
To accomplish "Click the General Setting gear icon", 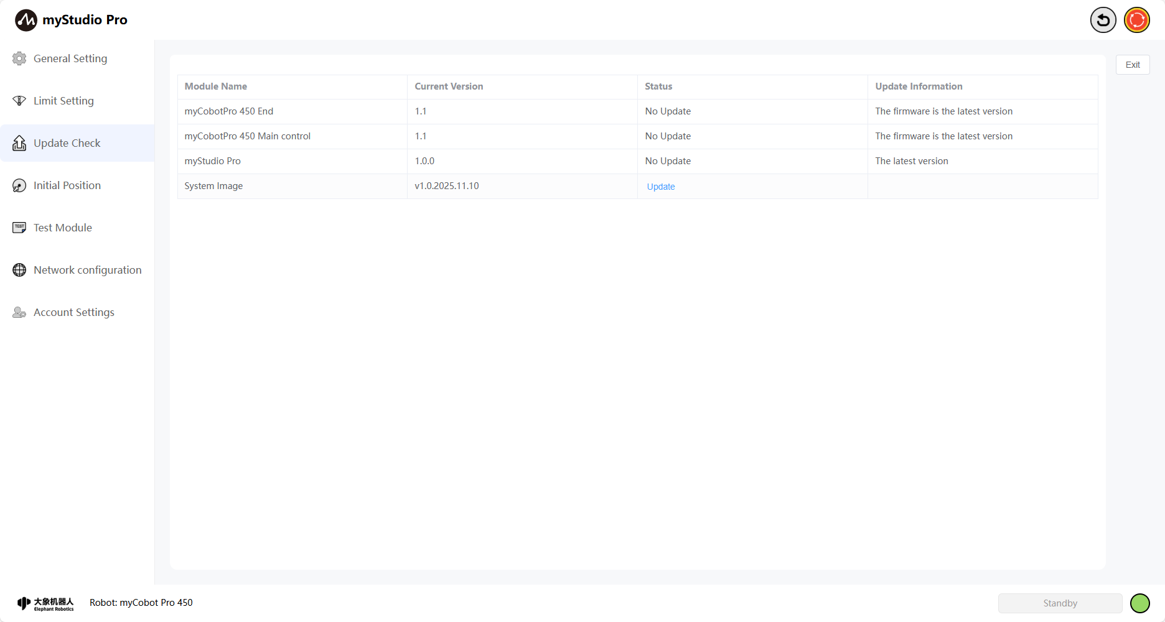I will (19, 58).
